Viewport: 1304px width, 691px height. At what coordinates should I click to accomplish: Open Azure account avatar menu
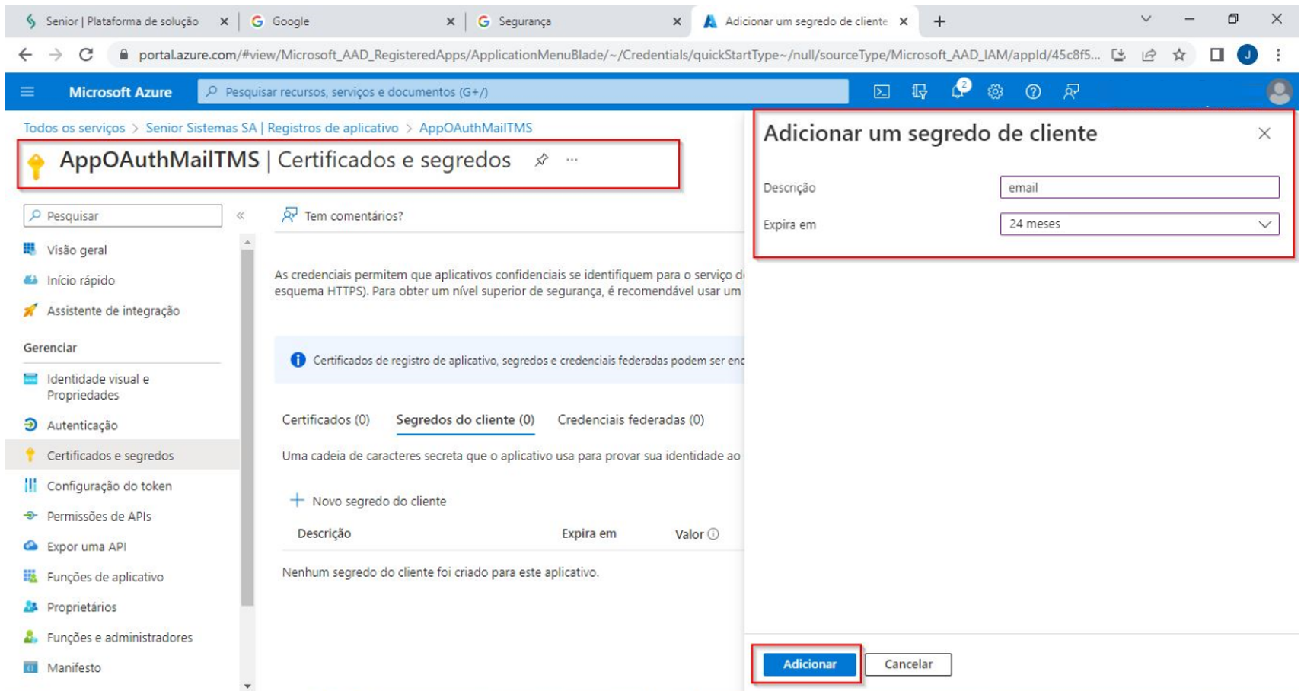(x=1279, y=92)
